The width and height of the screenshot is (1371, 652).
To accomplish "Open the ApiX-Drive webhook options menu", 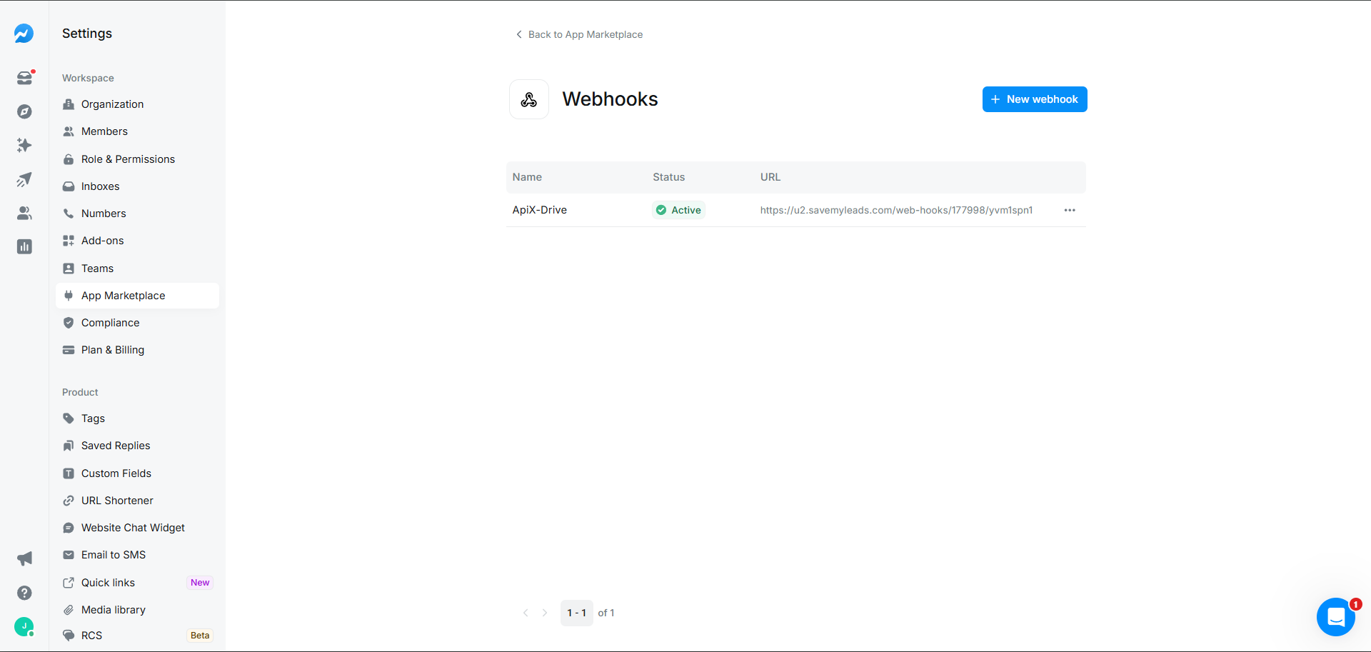I will point(1069,210).
